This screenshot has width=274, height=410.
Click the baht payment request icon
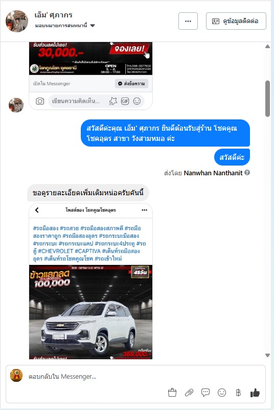click(x=238, y=393)
